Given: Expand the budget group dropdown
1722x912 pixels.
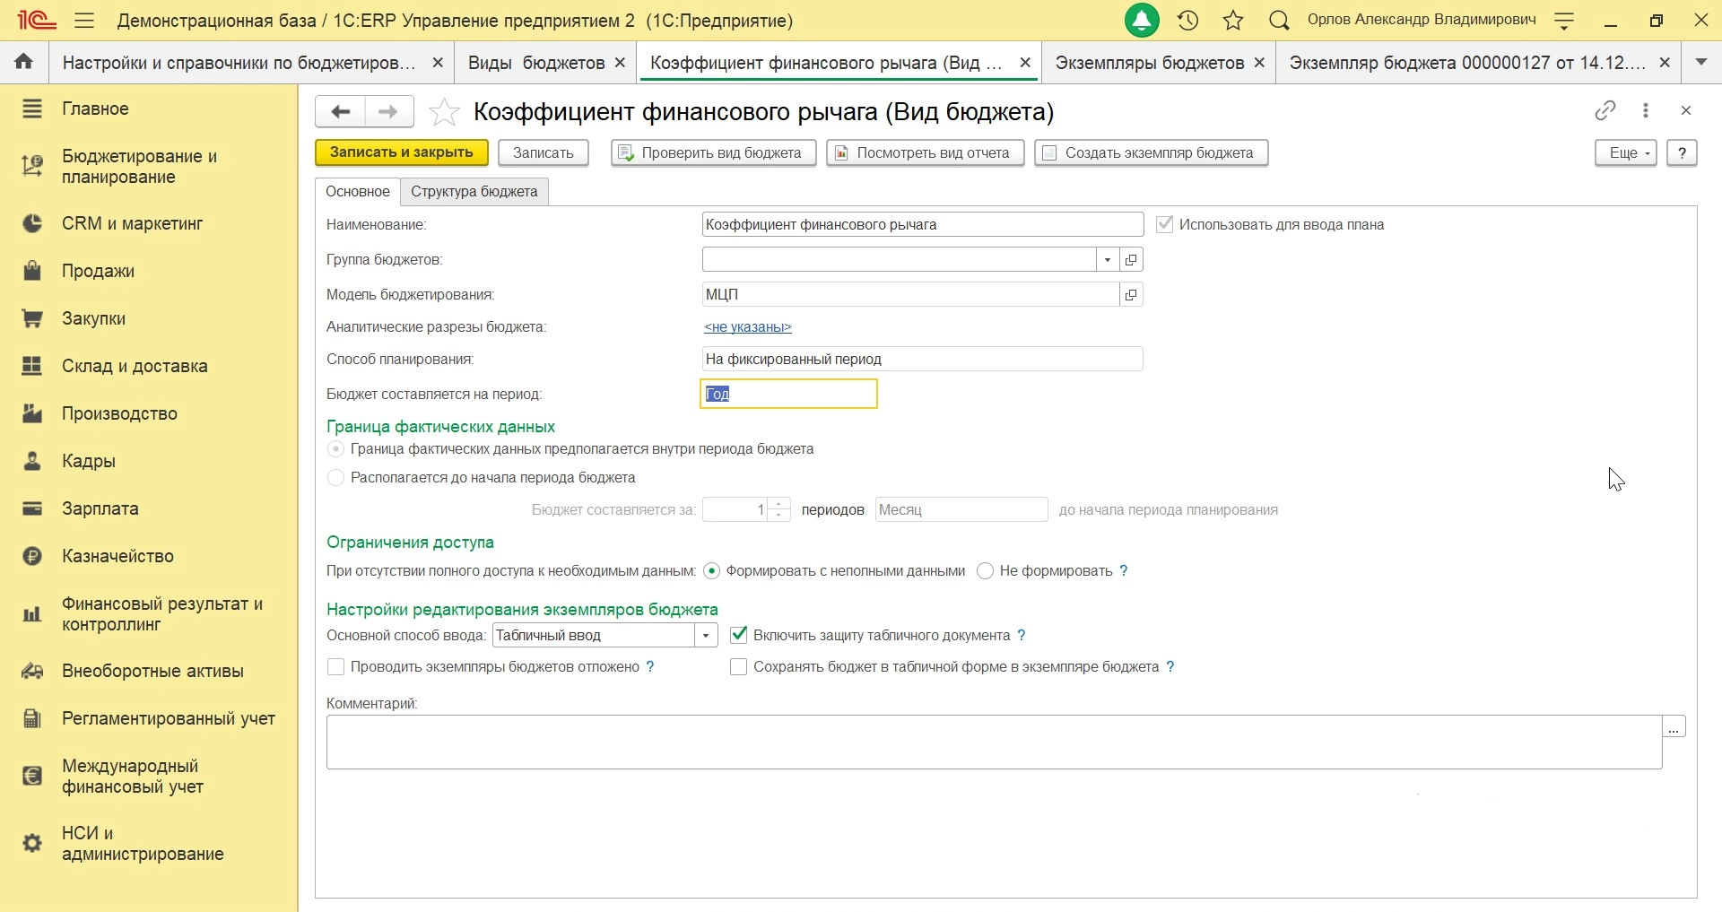Looking at the screenshot, I should 1108,260.
